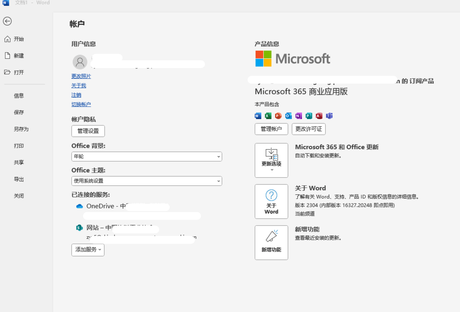Click the 当前频道 channel text
The height and width of the screenshot is (312, 460).
[x=305, y=214]
